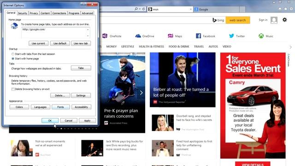The image size is (295, 166).
Task: Open the AUTOS category
Action: (213, 47)
